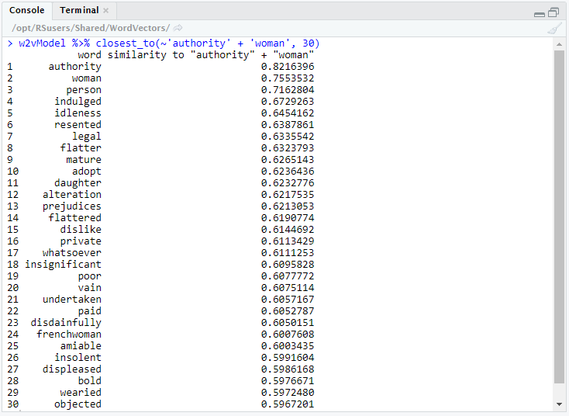Click the similarity value 0.5967201

288,404
